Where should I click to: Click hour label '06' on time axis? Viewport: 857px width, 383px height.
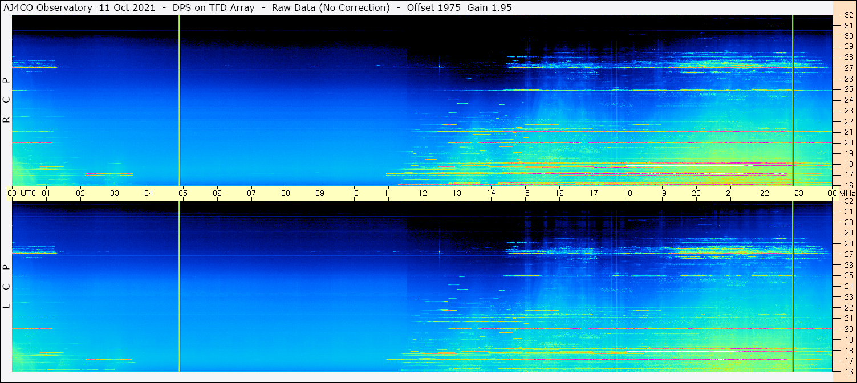pyautogui.click(x=217, y=193)
